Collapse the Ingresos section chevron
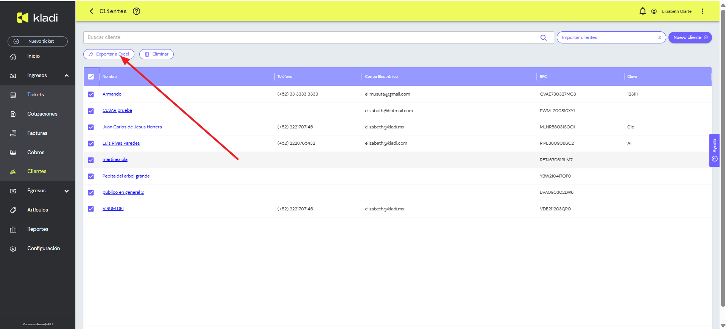Image resolution: width=726 pixels, height=329 pixels. [x=67, y=76]
